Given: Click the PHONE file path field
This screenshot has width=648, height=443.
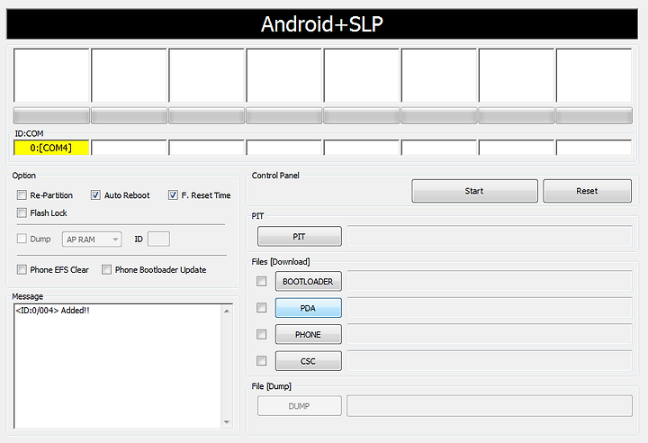Looking at the screenshot, I should [x=490, y=334].
